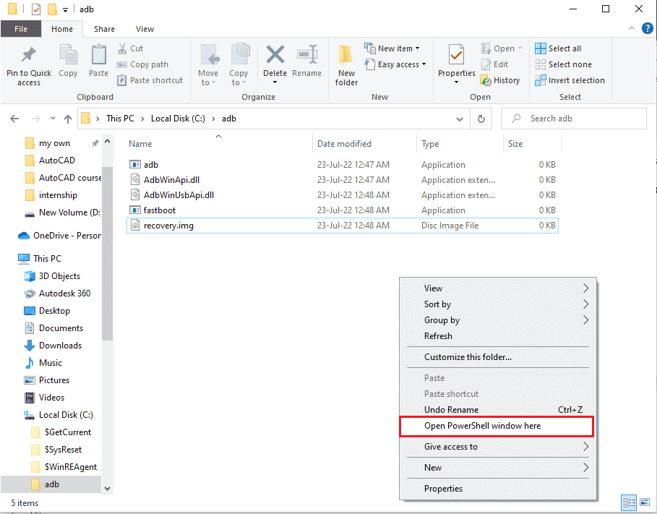Click the Rename icon
657x514 pixels.
(306, 55)
